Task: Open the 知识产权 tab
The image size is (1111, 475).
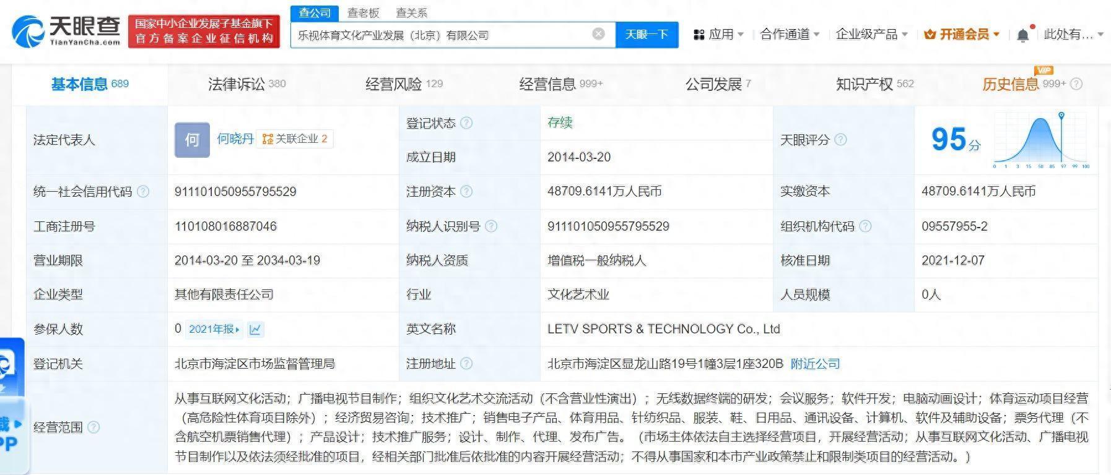Action: [x=874, y=84]
